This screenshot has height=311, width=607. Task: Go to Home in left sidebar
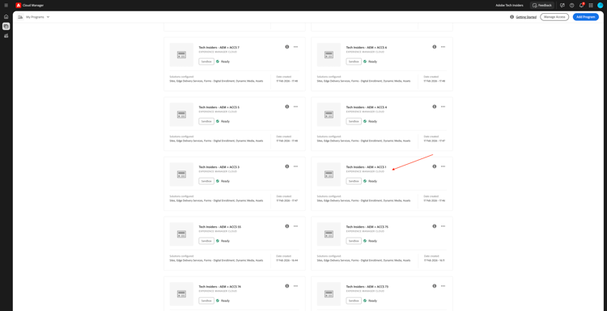(6, 17)
